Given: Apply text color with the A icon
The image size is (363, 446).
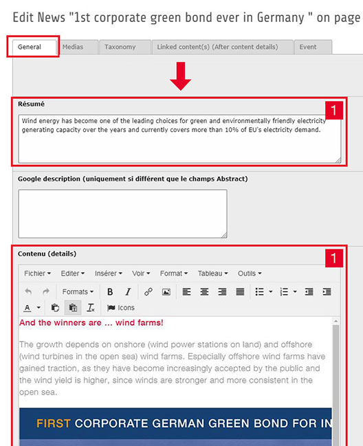Looking at the screenshot, I should [27, 308].
